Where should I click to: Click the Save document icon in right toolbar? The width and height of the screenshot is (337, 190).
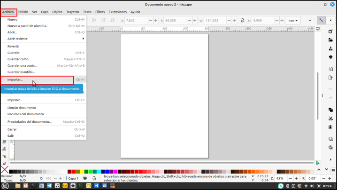(330, 48)
